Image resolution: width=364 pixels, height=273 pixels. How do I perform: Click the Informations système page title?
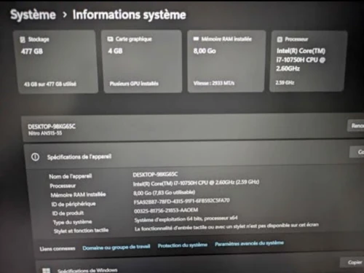pos(130,15)
